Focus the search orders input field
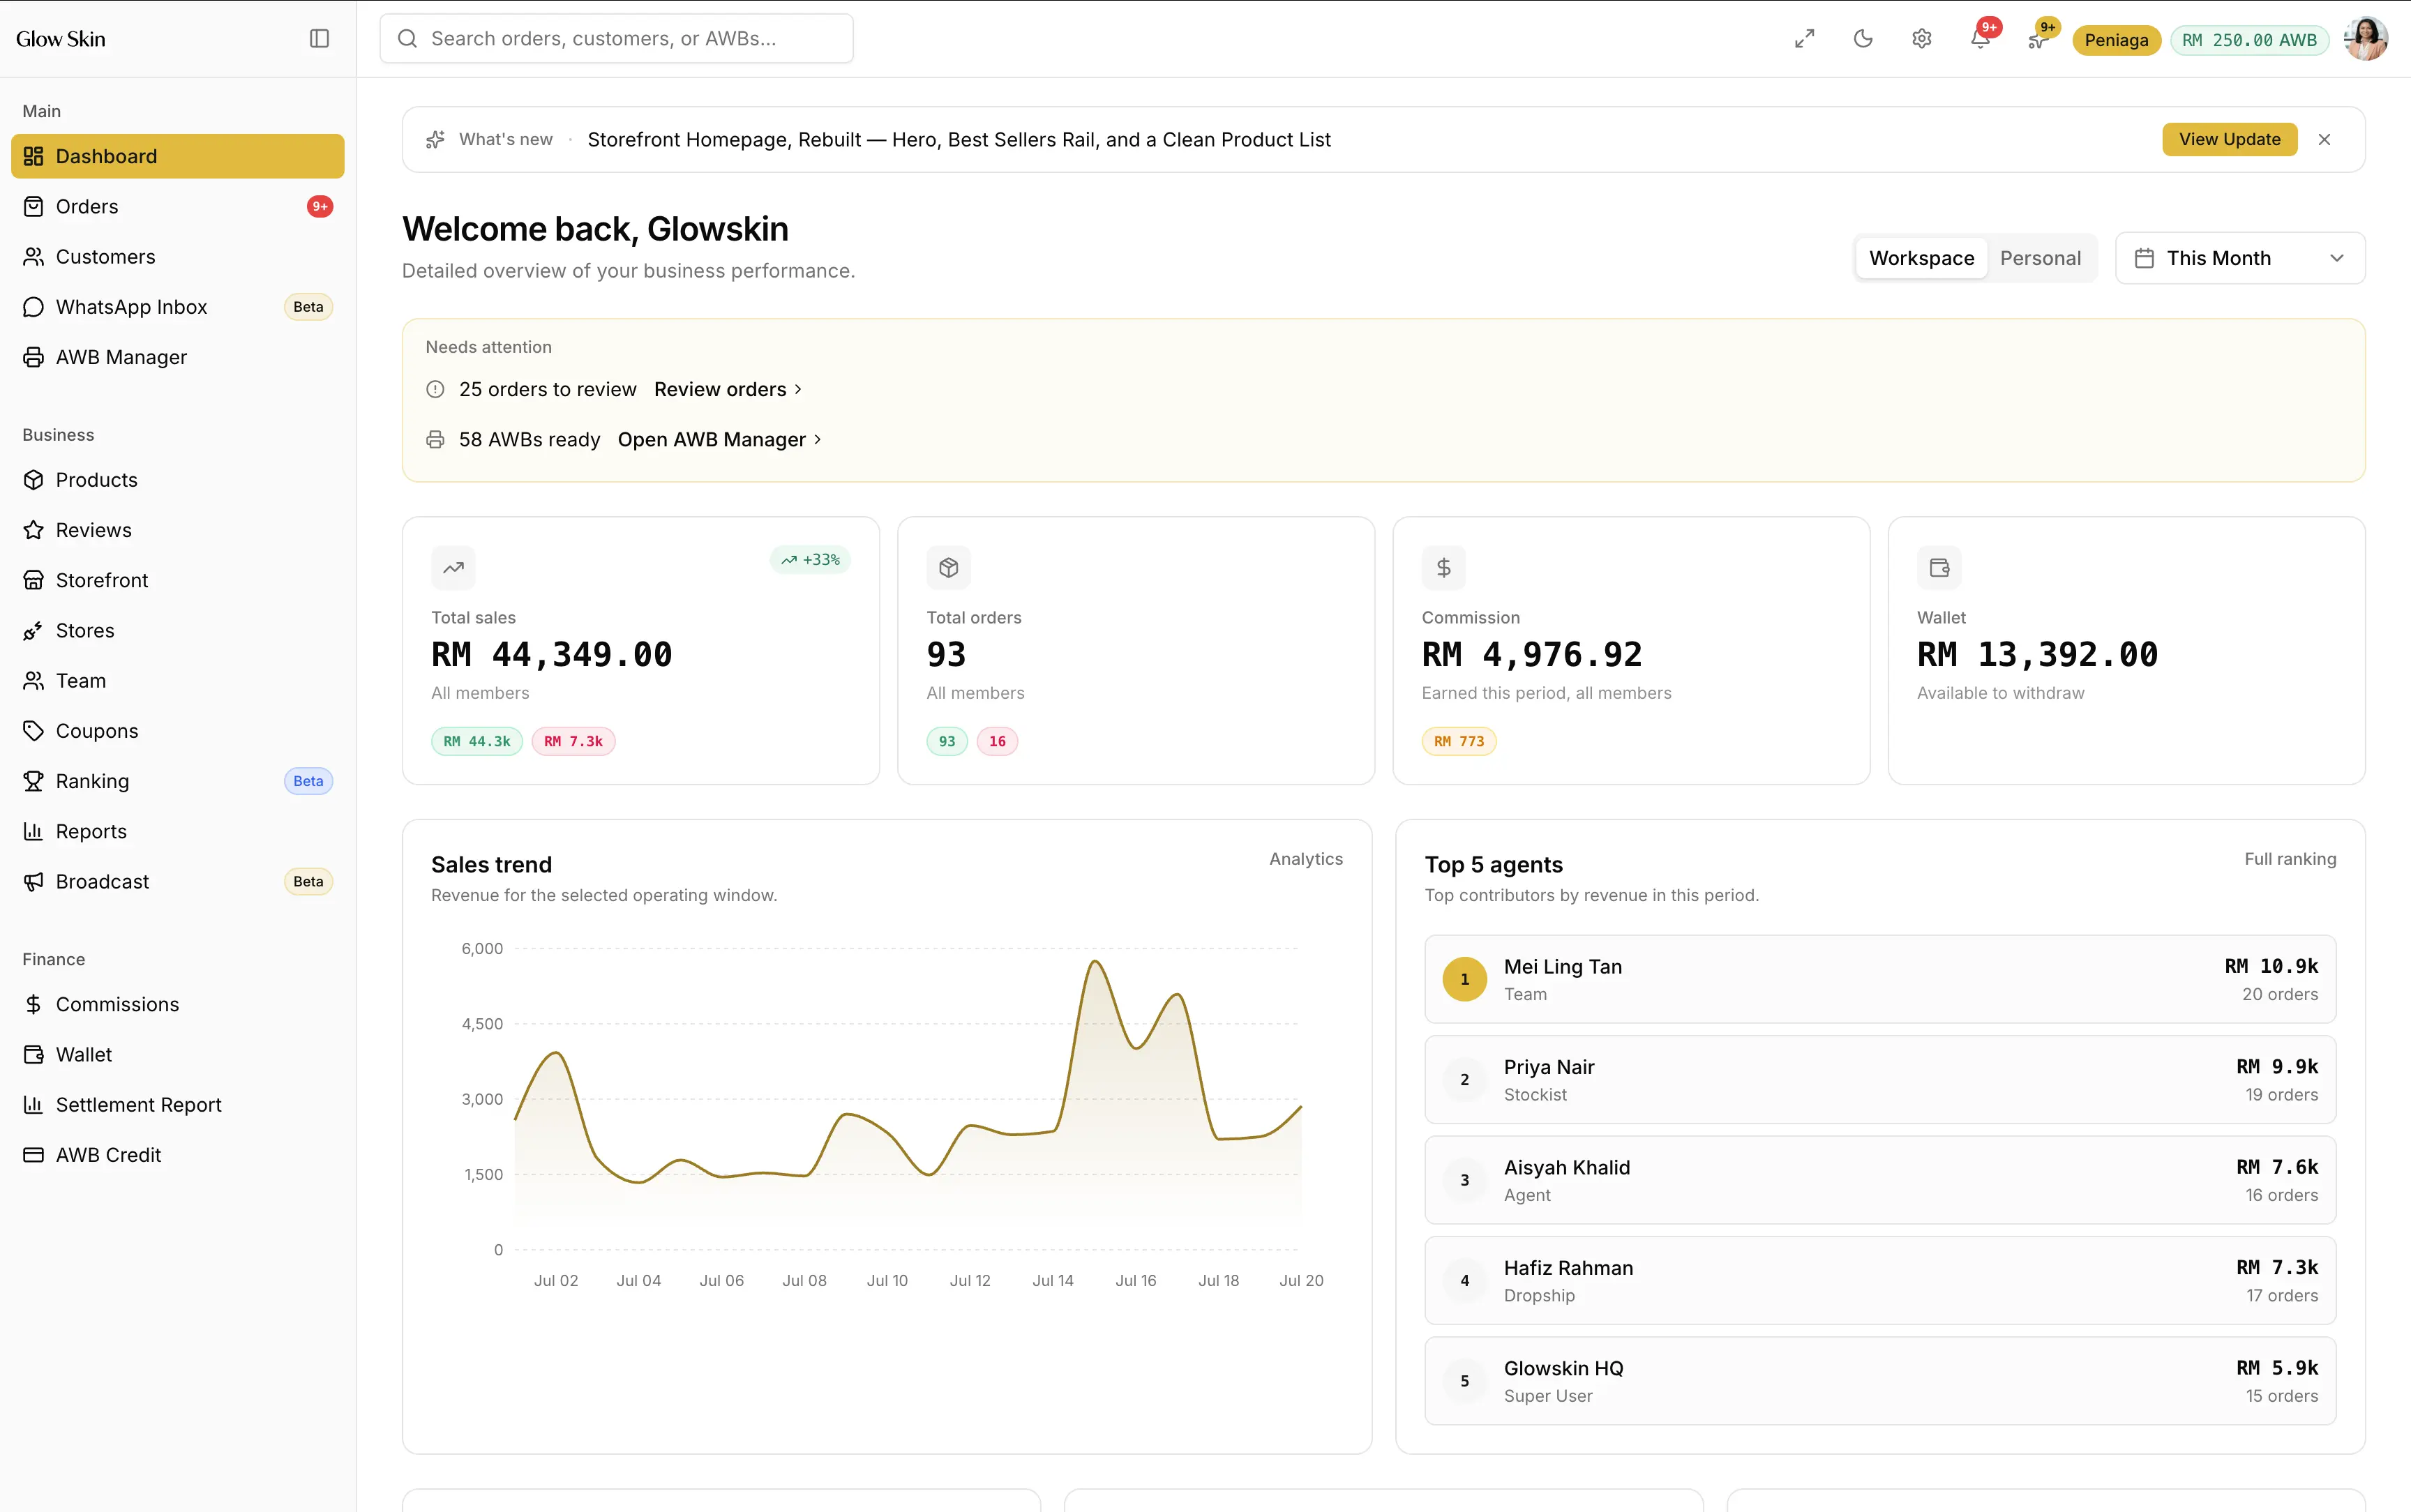The height and width of the screenshot is (1512, 2411). click(616, 39)
